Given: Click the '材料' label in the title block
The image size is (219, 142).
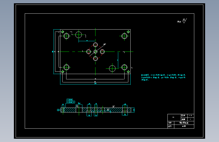Looking at the screenshot, I should pyautogui.click(x=170, y=126).
